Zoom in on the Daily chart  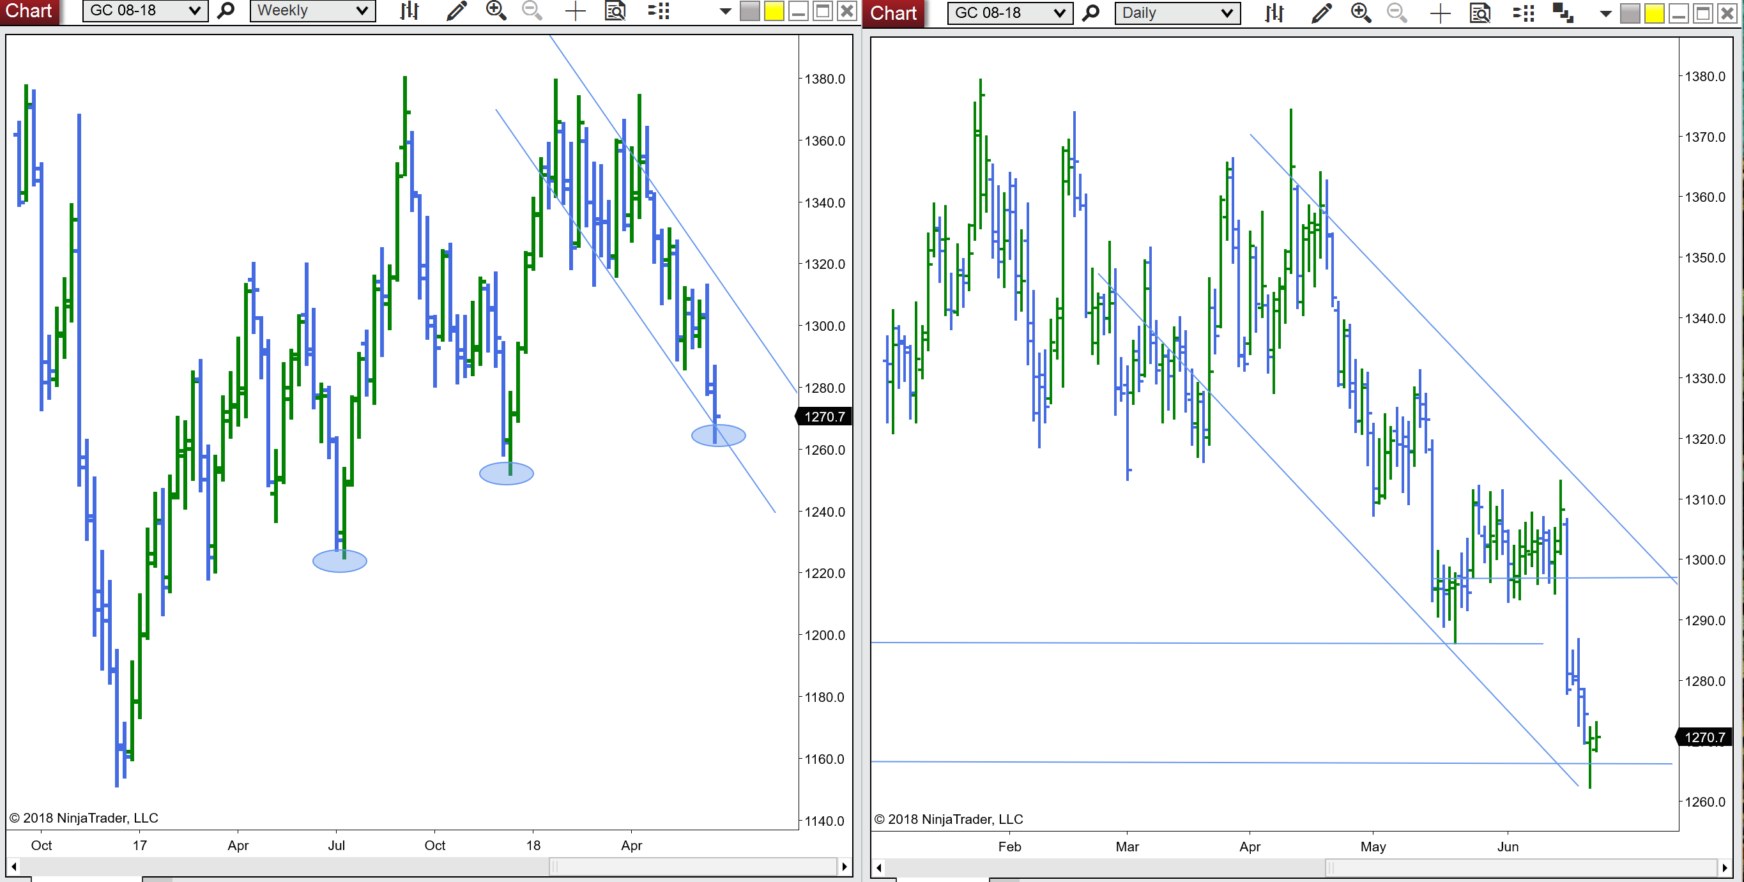click(1361, 13)
